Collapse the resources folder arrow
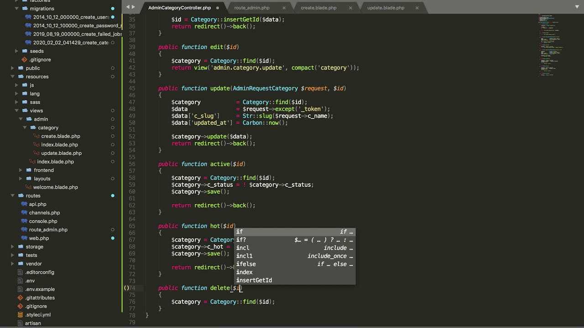Screen dimensions: 584x328 (x=13, y=77)
